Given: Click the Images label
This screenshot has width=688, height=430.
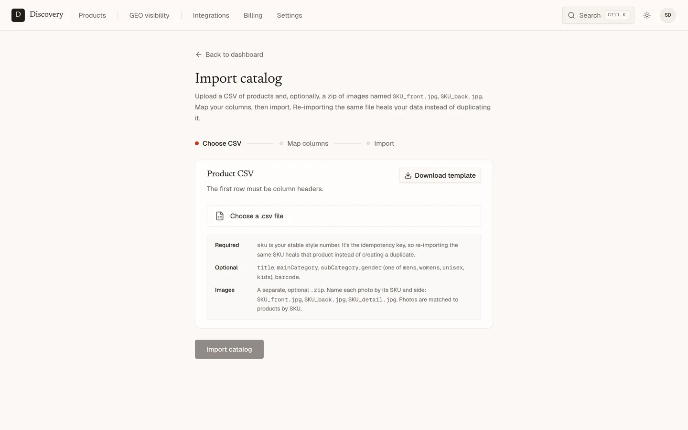Looking at the screenshot, I should 225,290.
